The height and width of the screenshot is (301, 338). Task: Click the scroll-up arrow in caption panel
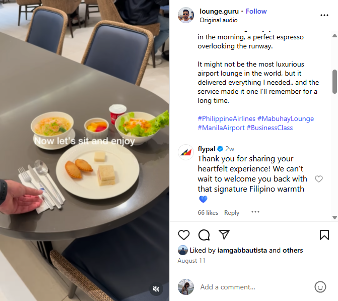(x=334, y=36)
